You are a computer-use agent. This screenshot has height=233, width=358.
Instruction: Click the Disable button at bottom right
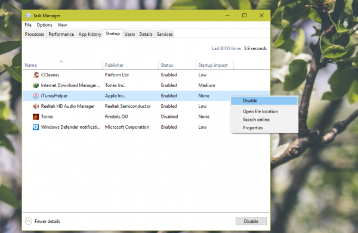pyautogui.click(x=251, y=221)
